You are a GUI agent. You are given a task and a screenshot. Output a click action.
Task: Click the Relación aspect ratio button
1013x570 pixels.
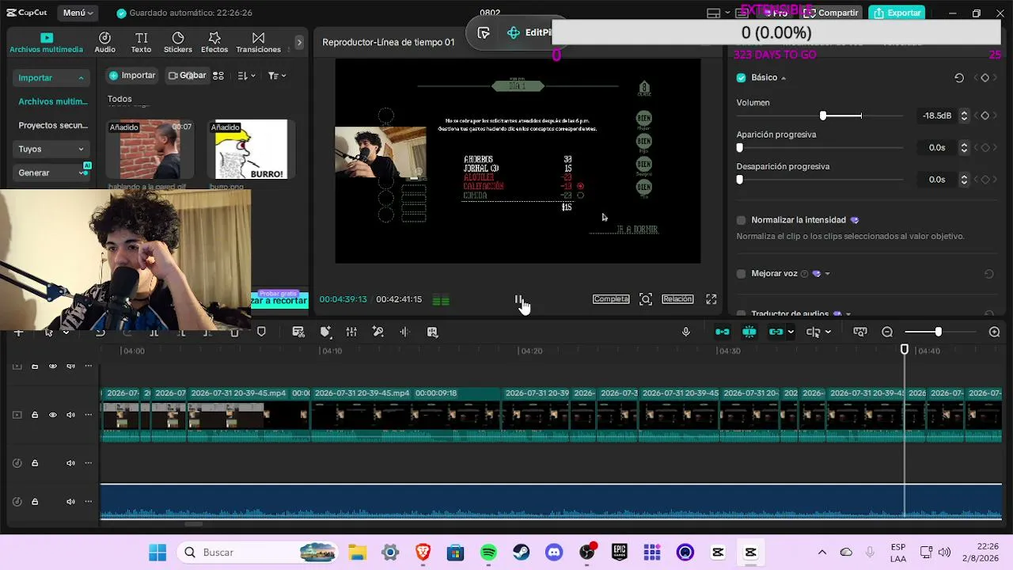(x=677, y=299)
